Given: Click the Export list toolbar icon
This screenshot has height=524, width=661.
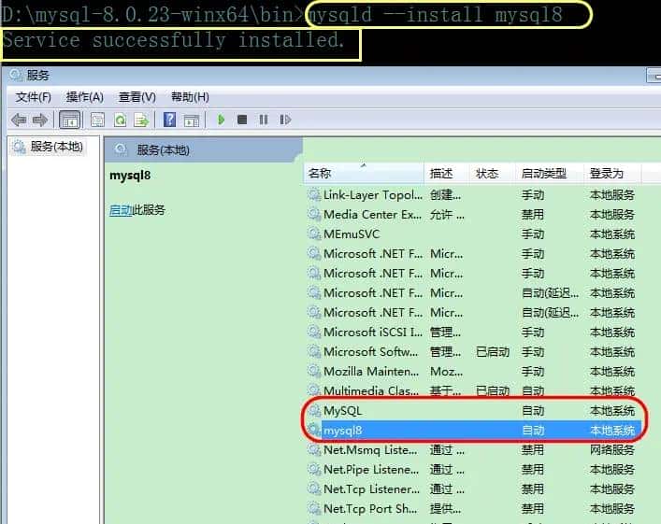Looking at the screenshot, I should tap(141, 120).
